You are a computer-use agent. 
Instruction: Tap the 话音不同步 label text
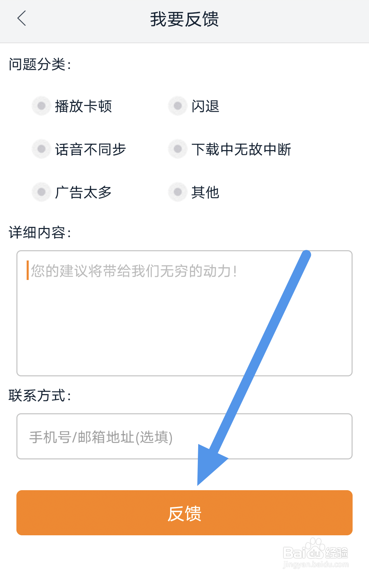[91, 149]
